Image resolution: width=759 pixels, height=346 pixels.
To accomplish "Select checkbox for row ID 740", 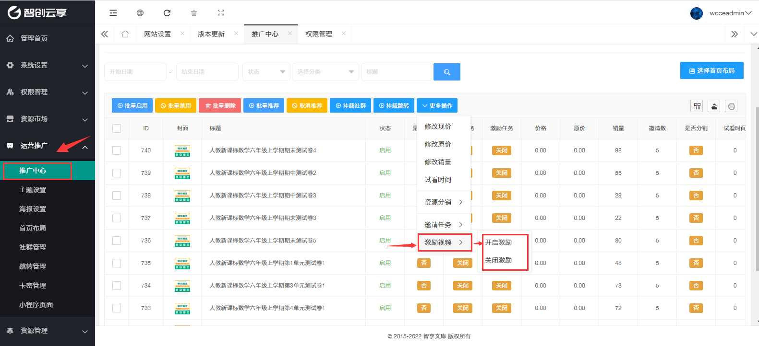I will coord(117,150).
